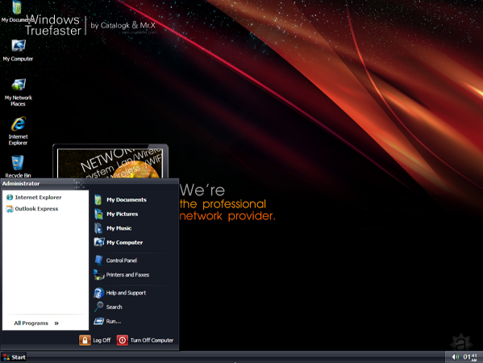
Task: Click the red Log Off lock icon
Action: [85, 340]
